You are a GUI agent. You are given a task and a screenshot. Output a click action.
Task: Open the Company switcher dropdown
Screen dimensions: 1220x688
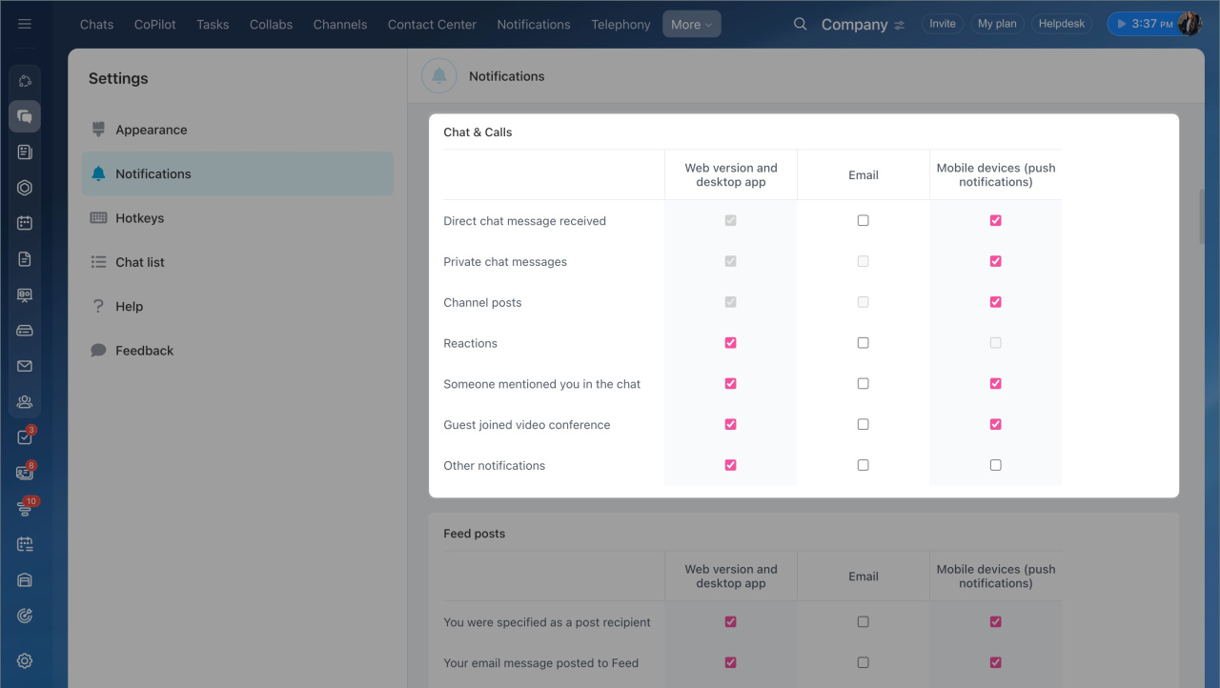(x=863, y=25)
